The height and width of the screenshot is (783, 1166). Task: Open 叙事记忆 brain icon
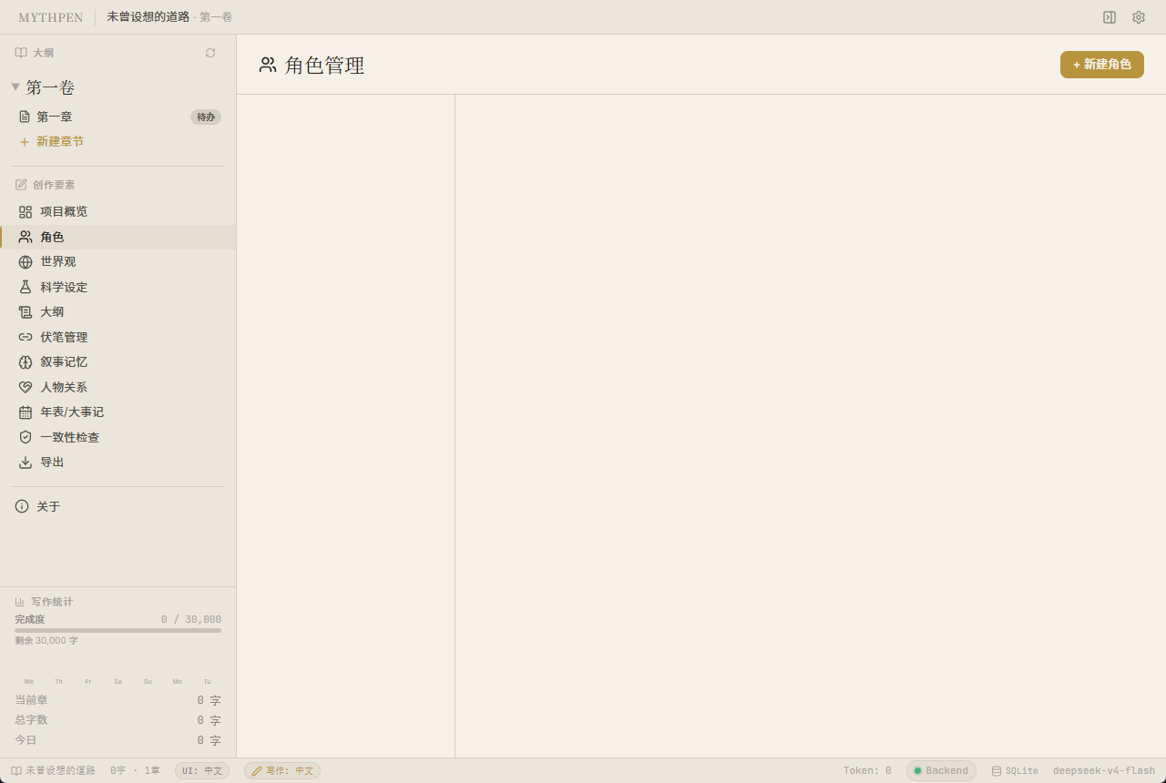tap(26, 362)
